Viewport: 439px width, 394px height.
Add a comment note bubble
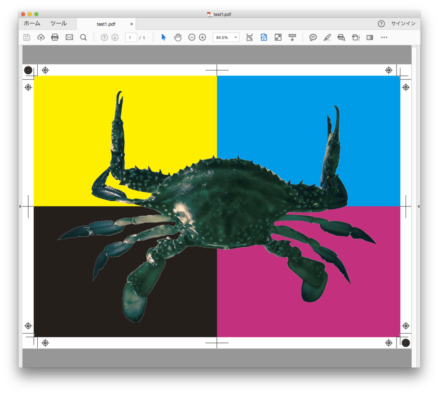pos(313,37)
